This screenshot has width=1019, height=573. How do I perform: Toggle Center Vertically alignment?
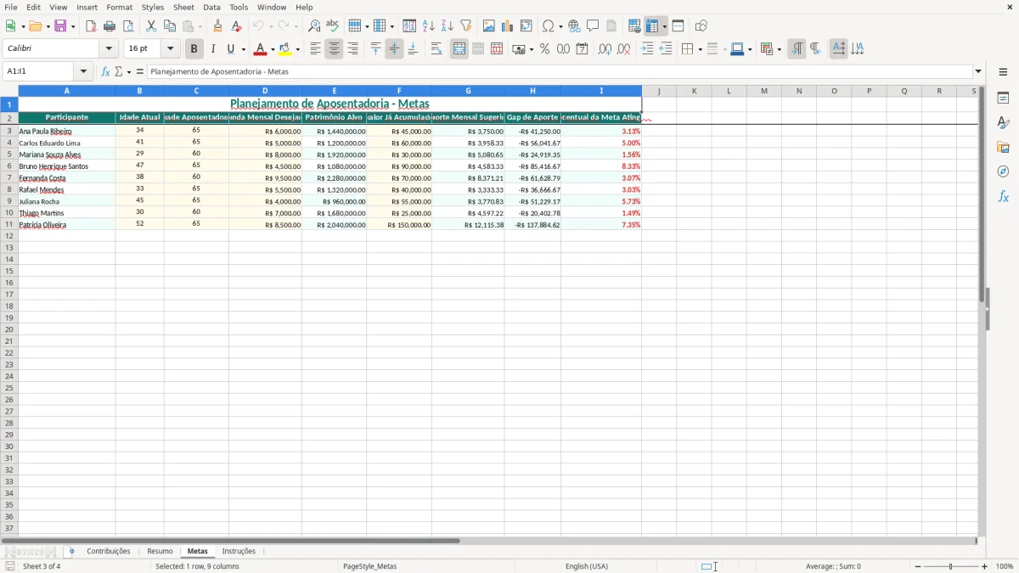394,49
